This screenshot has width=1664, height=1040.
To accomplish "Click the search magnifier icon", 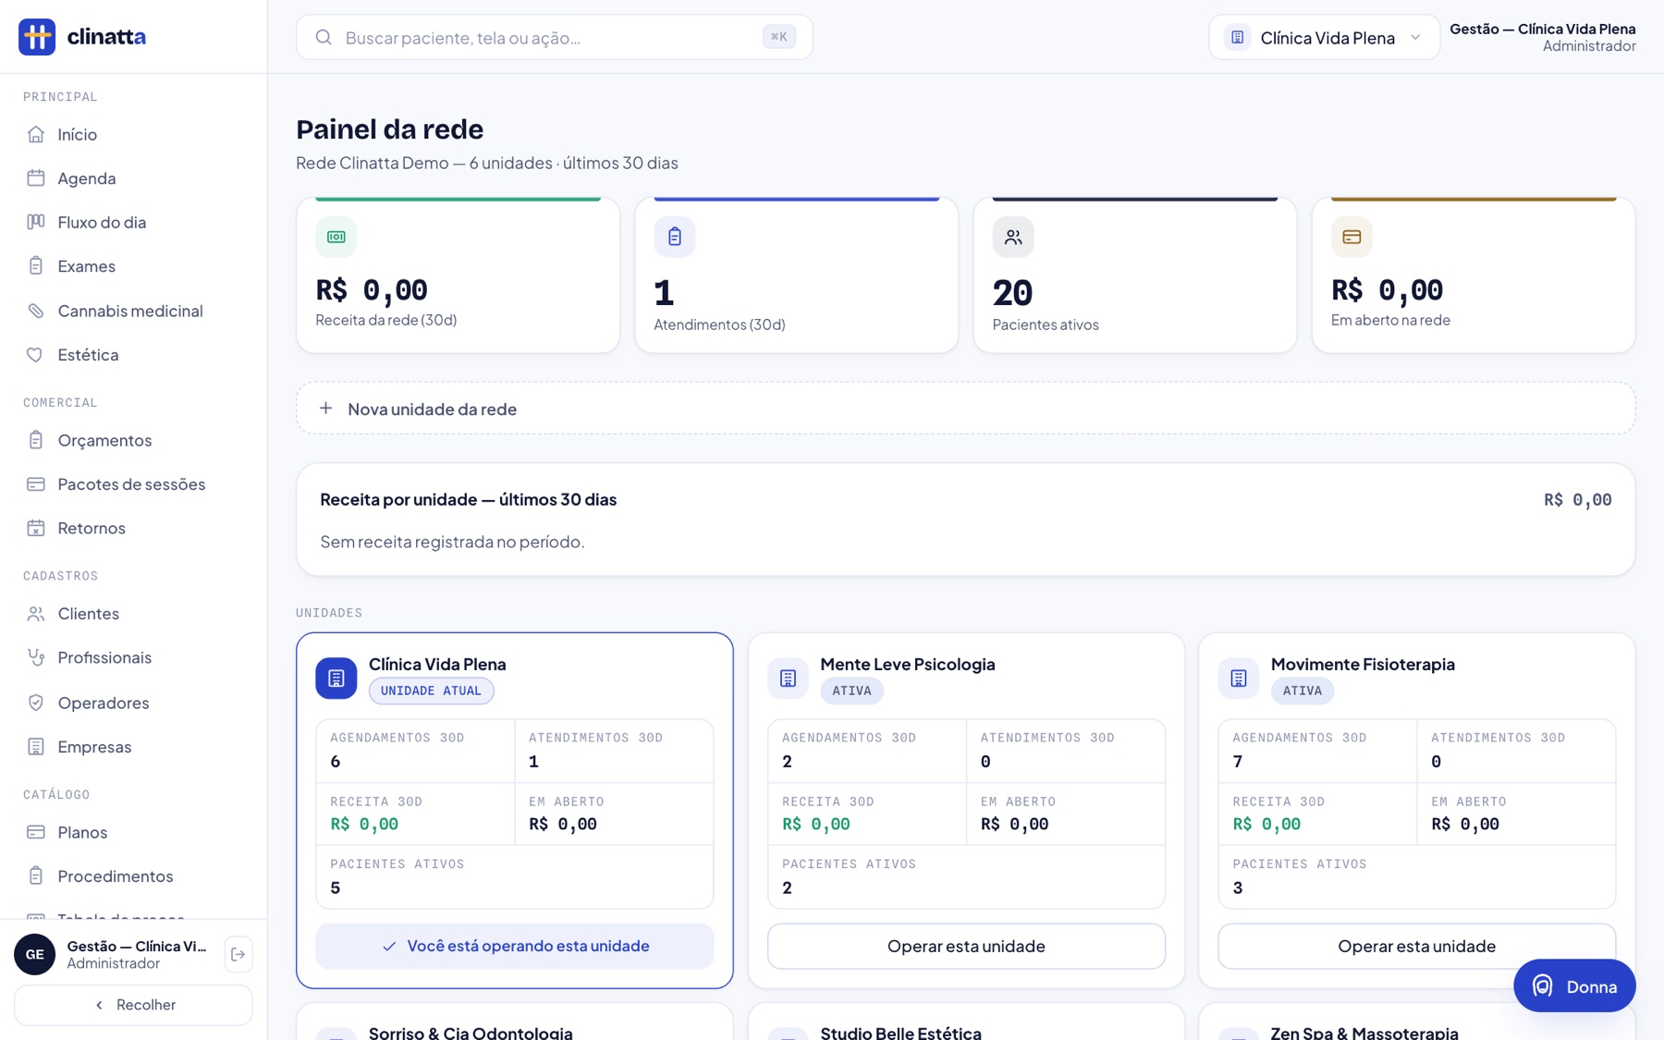I will click(324, 37).
